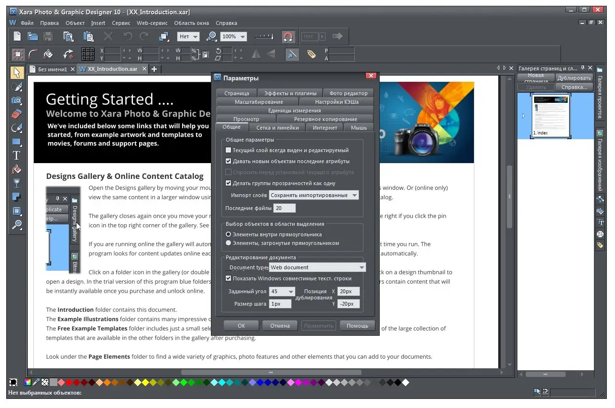Open the fonts gallery TT icon

coord(600,222)
